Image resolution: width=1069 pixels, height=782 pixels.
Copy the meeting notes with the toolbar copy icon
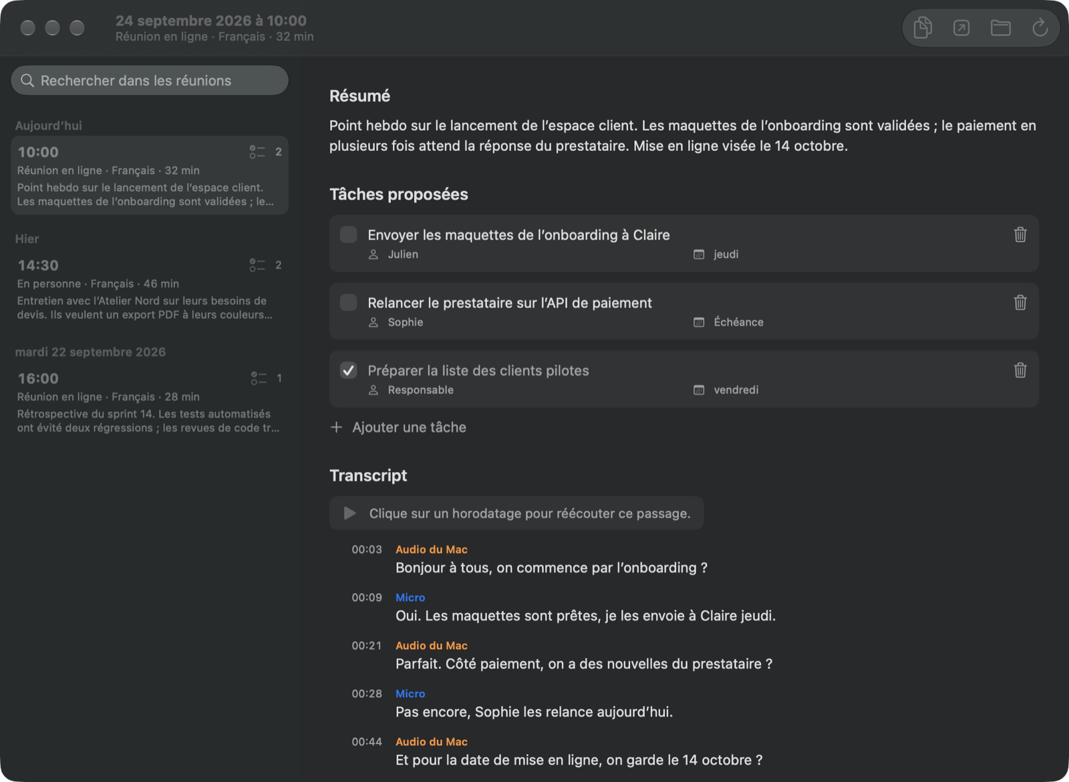point(923,27)
